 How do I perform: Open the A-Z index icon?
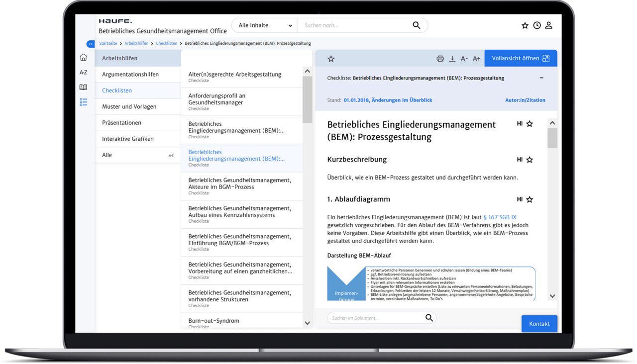(83, 73)
